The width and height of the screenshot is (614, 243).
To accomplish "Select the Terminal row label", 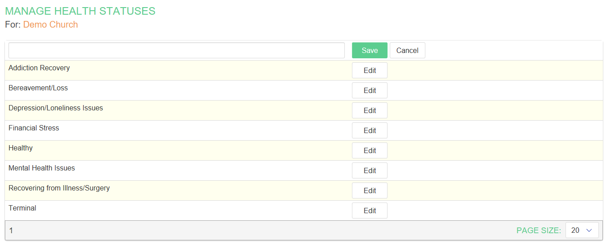I will 22,208.
